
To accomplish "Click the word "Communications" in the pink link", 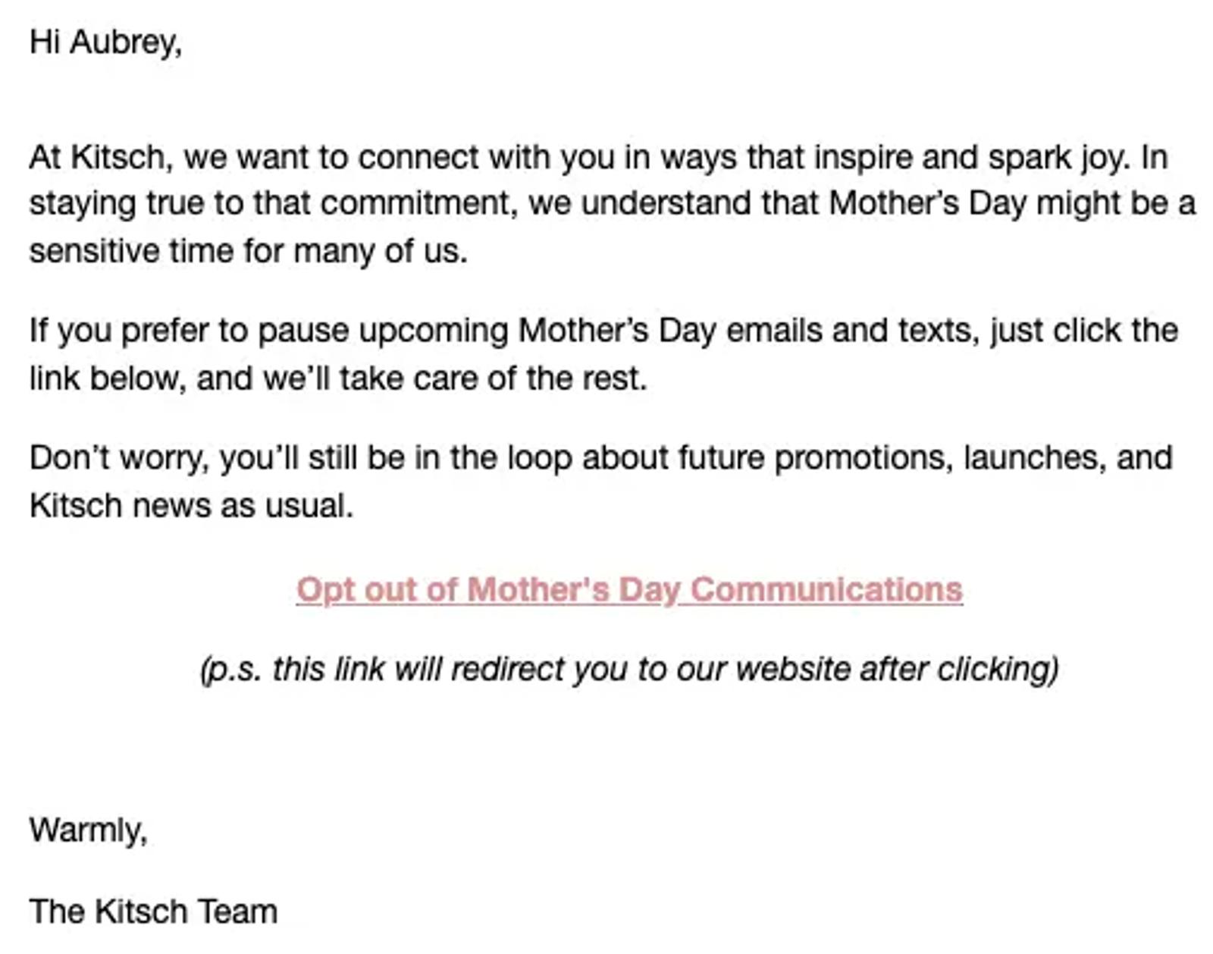I will [x=826, y=590].
